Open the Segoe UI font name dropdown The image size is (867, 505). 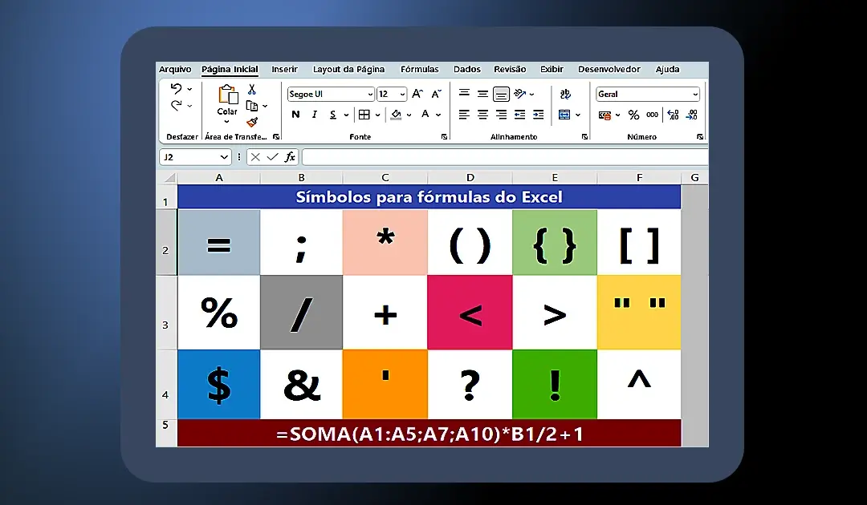coord(370,95)
